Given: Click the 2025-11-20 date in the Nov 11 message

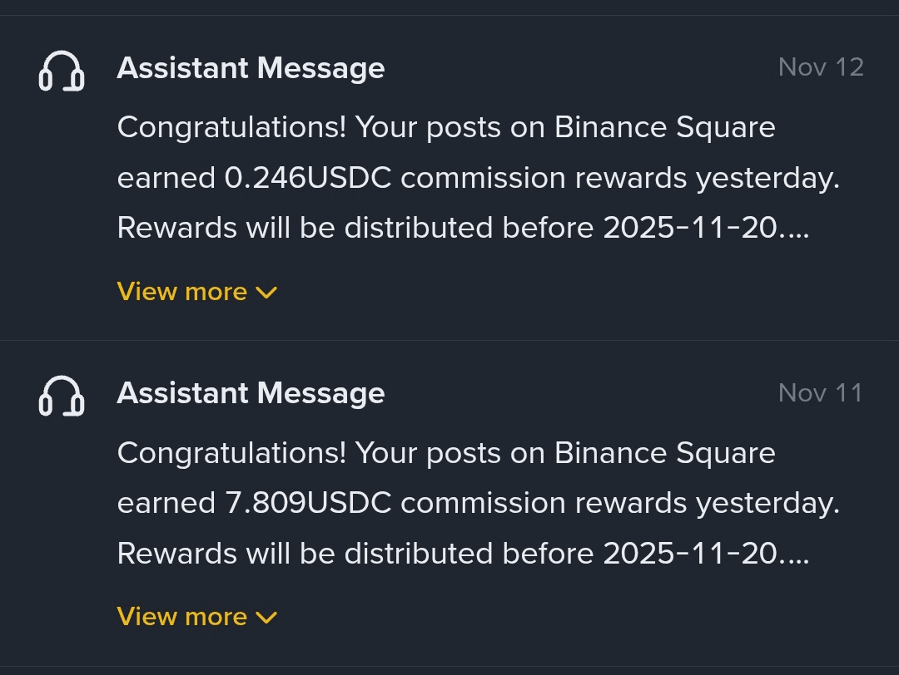Looking at the screenshot, I should [694, 553].
